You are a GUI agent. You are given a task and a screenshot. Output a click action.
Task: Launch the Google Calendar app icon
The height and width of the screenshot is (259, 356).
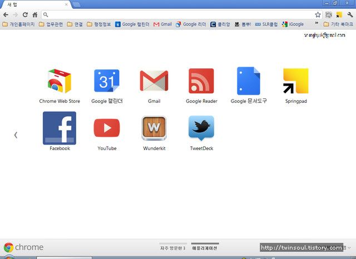[107, 81]
